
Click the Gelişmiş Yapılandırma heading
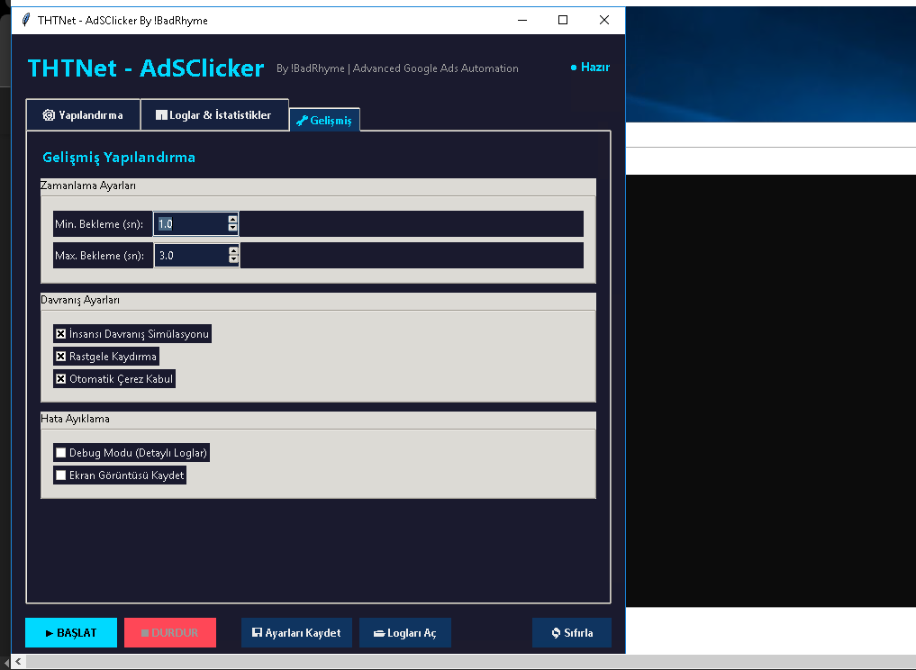pyautogui.click(x=119, y=157)
